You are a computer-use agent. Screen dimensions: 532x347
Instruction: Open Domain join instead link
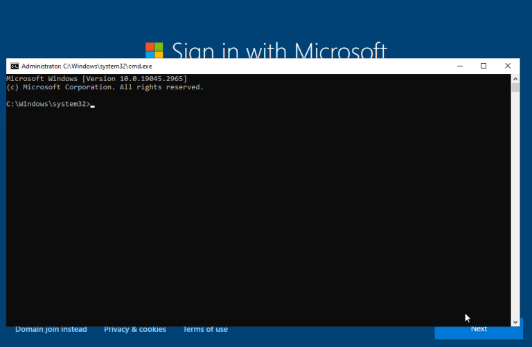click(x=51, y=330)
